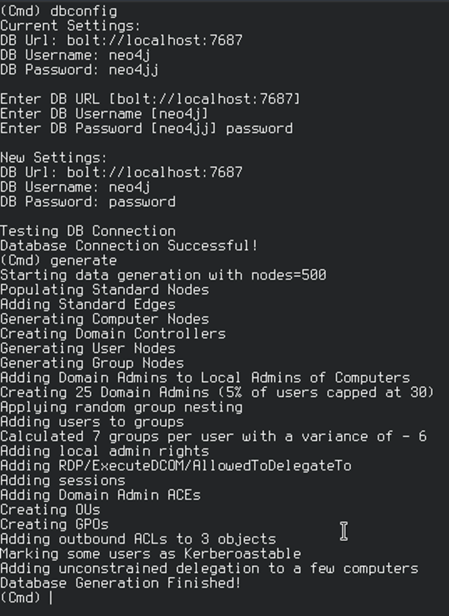Click the "Marking some users as Kerberoastable" line
Image resolution: width=449 pixels, height=616 pixels.
150,554
